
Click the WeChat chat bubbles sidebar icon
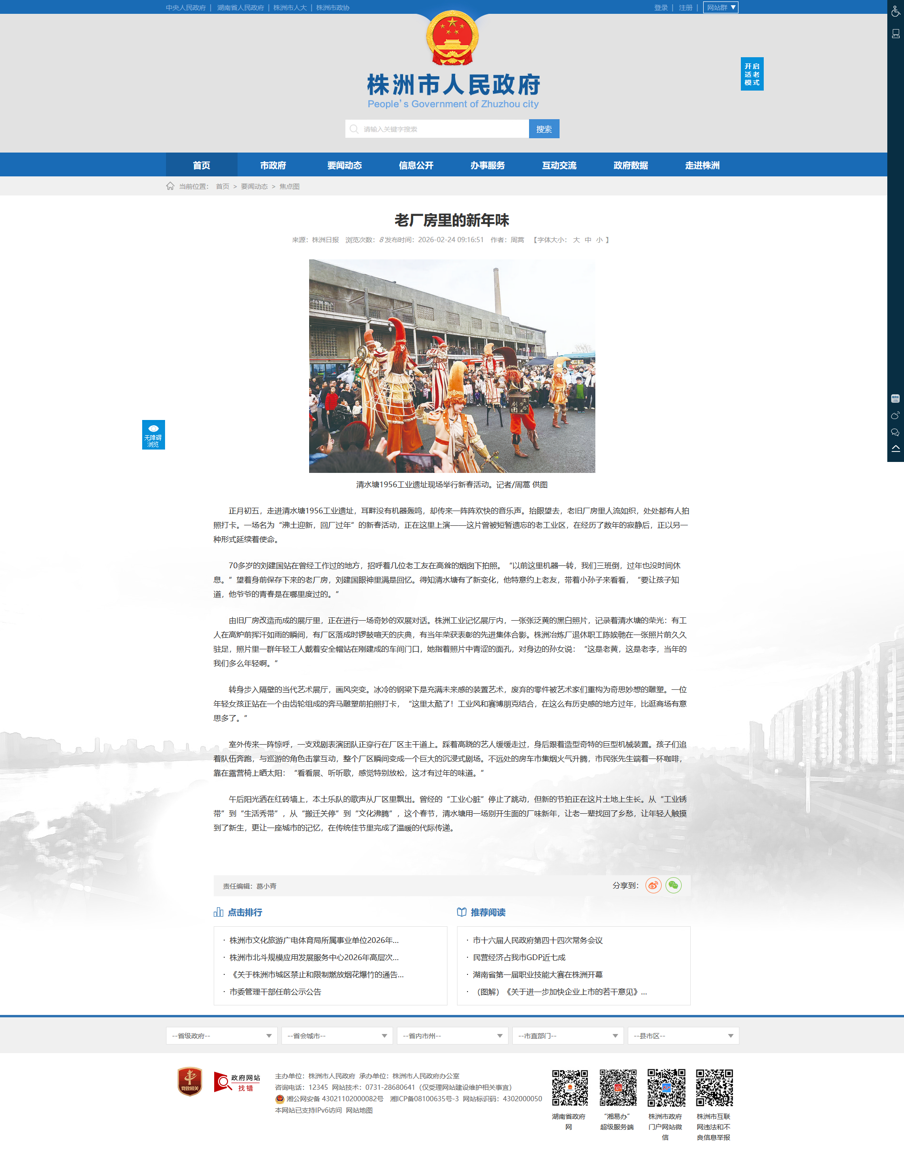(x=895, y=432)
